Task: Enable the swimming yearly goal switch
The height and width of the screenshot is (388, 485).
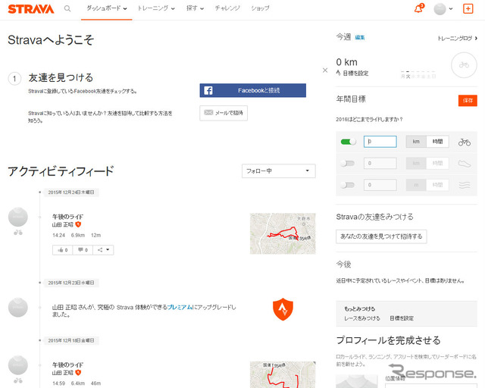Action: click(x=347, y=185)
